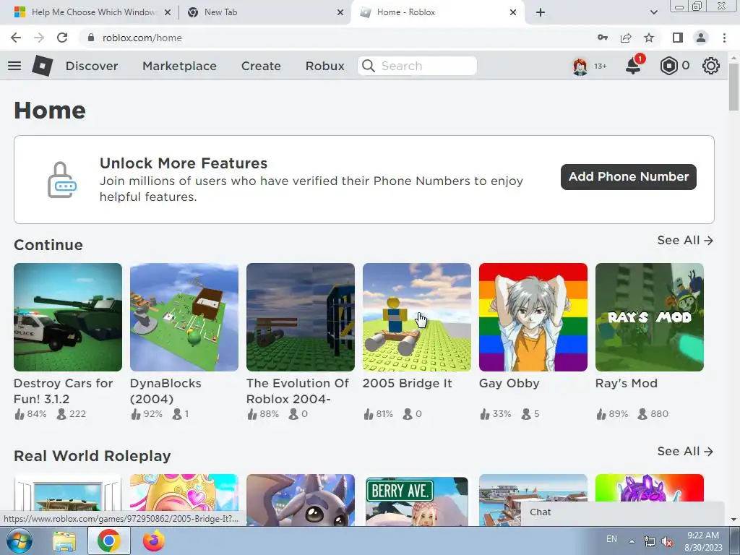Open the Robux menu item

(x=324, y=66)
